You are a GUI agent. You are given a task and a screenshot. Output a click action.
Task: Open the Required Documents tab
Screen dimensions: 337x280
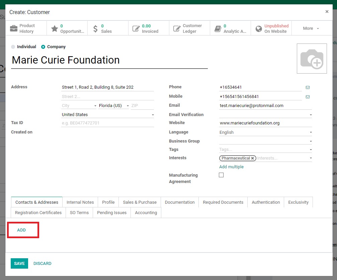point(223,202)
